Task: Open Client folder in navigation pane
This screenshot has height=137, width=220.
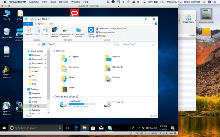Action: 33,72
